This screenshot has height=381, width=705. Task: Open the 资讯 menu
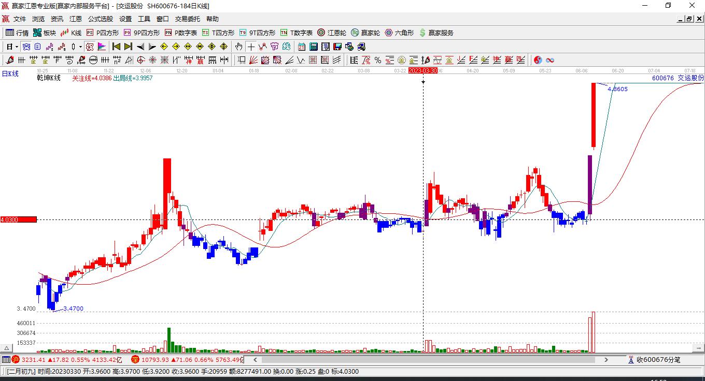pos(57,19)
